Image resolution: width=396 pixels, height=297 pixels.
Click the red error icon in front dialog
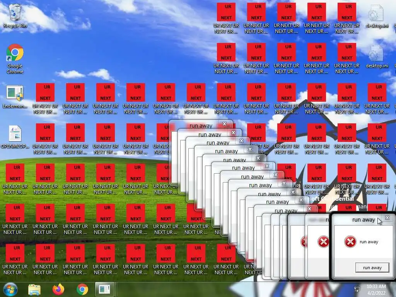350,242
